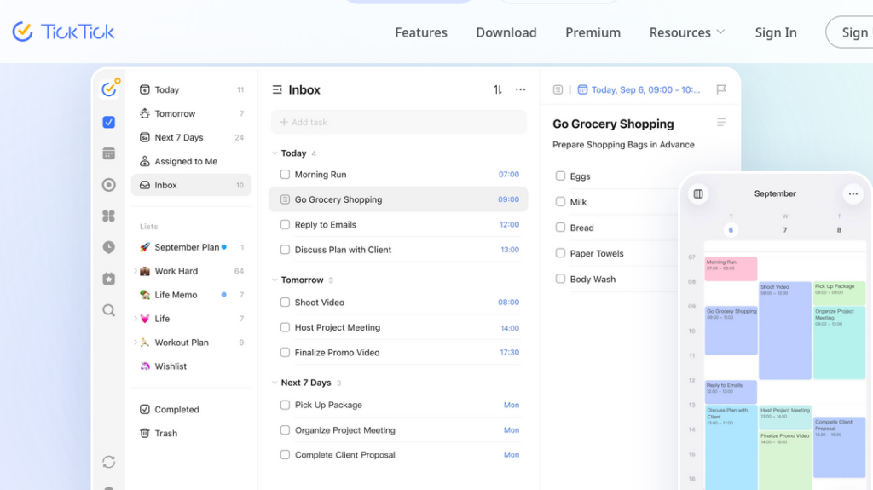Open the Inbox three-dots more menu
873x490 pixels.
pyautogui.click(x=521, y=89)
